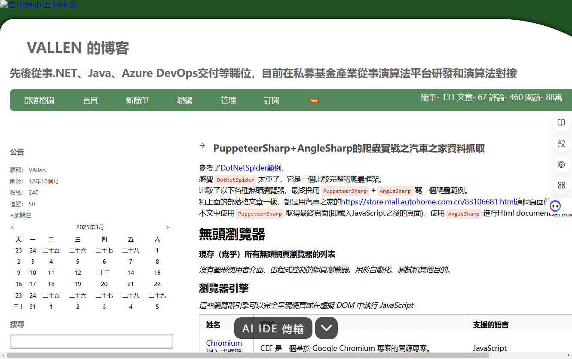
Task: Open the four-squares apps icon
Action: click(x=561, y=185)
